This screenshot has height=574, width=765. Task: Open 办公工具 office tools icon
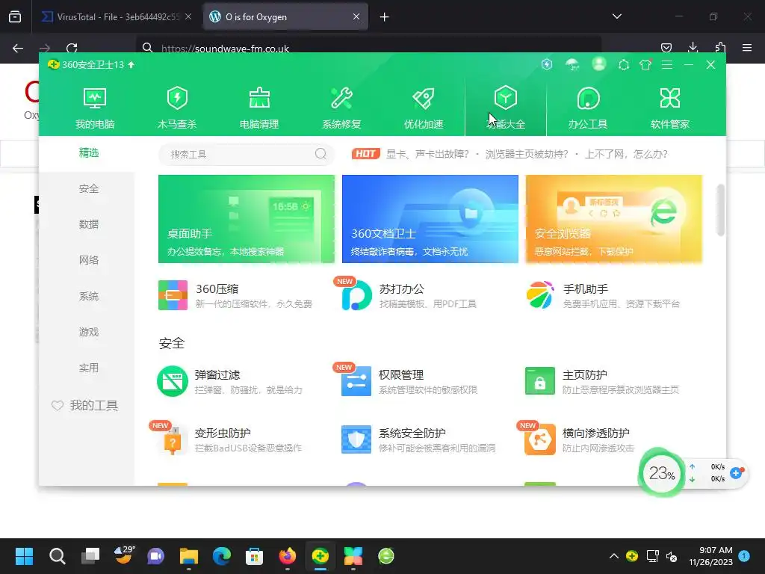click(588, 108)
